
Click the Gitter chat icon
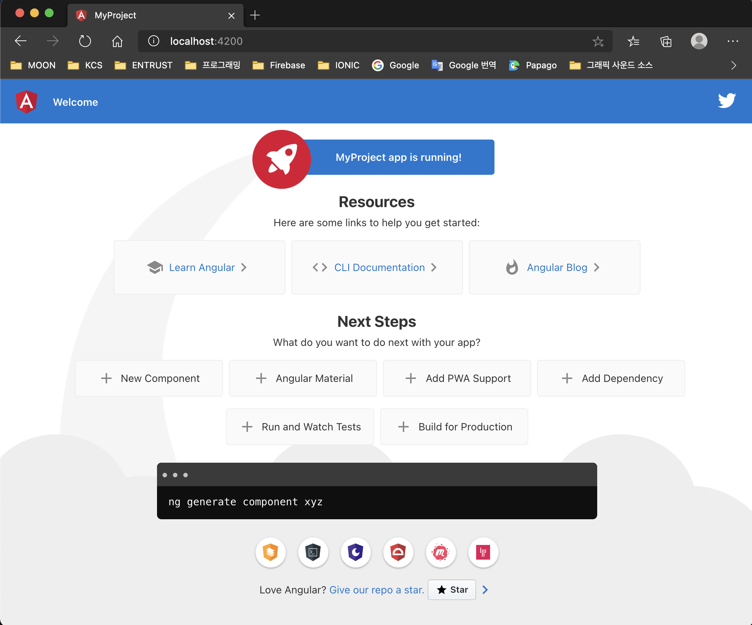[483, 552]
